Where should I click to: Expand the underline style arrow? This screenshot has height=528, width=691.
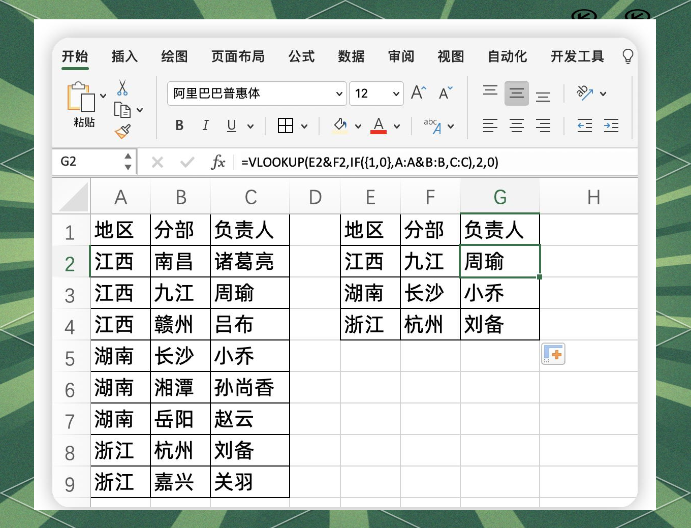[x=250, y=126]
